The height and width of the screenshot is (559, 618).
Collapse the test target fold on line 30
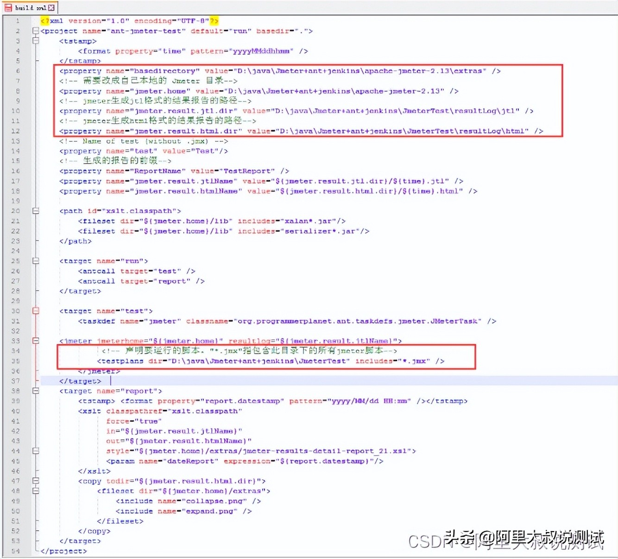coord(36,311)
